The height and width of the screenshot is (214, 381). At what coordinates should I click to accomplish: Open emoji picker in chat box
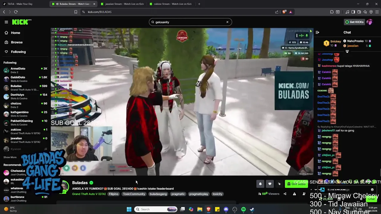coord(372,190)
